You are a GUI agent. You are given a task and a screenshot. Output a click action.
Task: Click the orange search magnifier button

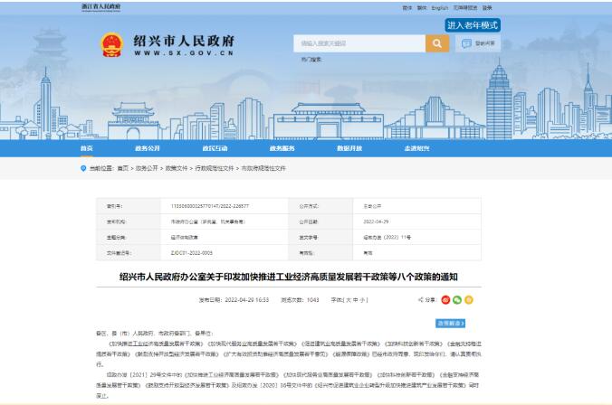tap(438, 43)
